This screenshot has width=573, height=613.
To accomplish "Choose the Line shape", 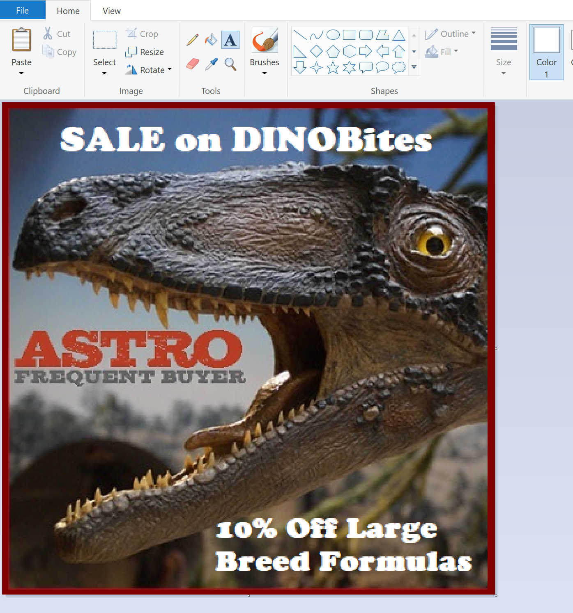I will 300,35.
